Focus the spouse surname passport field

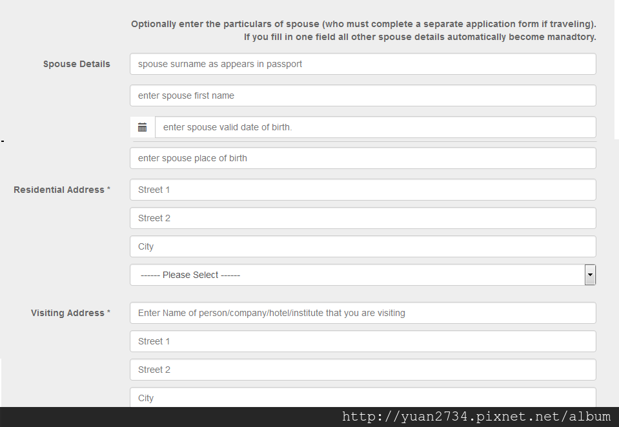tap(363, 64)
